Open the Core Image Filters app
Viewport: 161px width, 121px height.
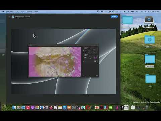(114, 17)
